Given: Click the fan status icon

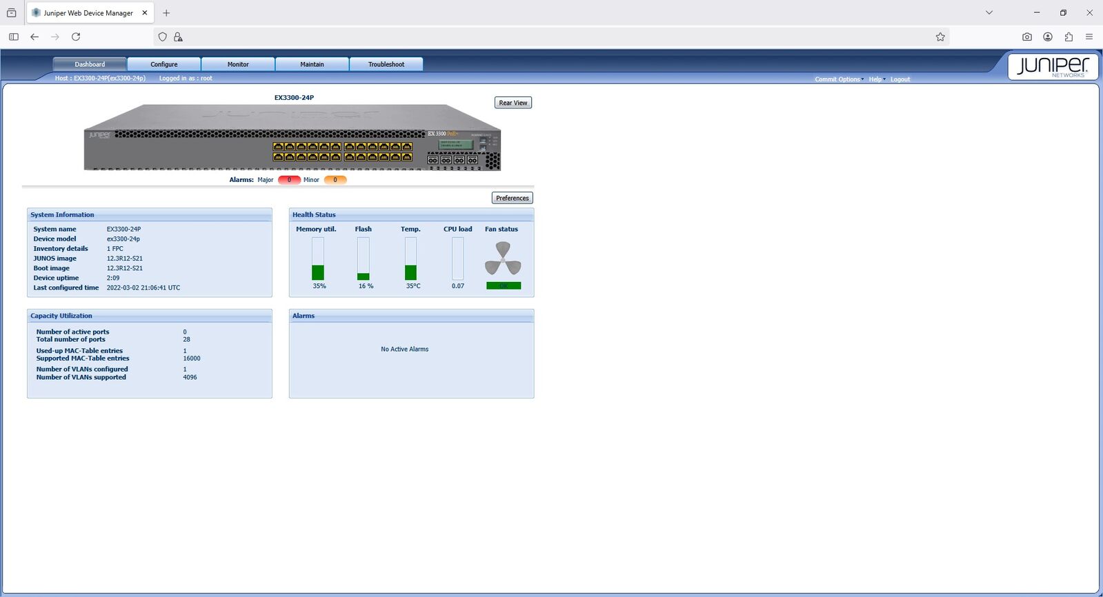Looking at the screenshot, I should (503, 258).
